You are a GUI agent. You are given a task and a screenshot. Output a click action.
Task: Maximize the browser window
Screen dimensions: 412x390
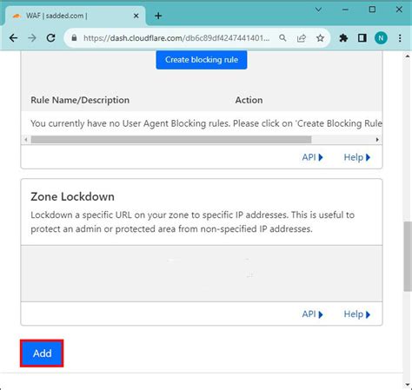372,10
